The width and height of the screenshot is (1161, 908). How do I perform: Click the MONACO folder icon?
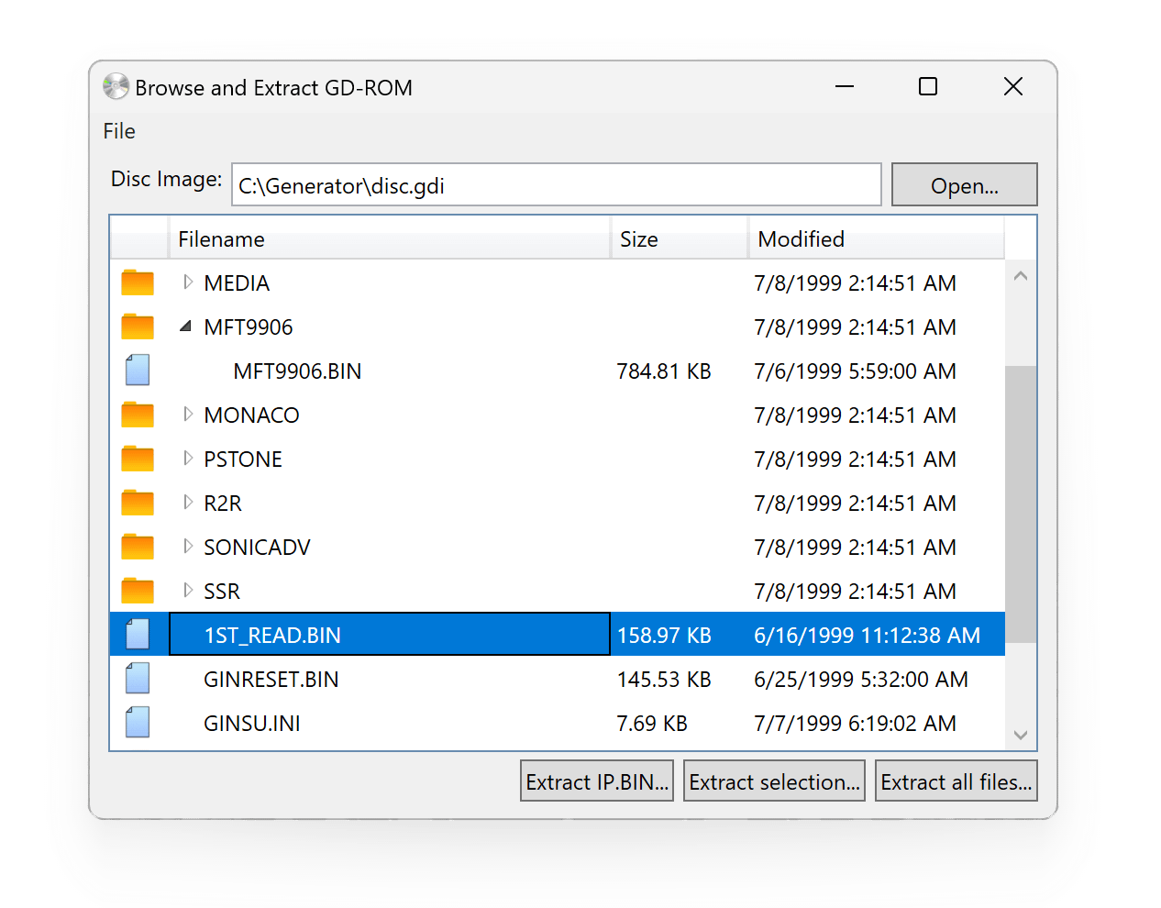(x=138, y=415)
